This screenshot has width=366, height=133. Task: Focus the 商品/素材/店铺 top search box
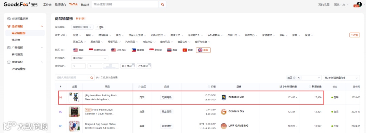(x=125, y=4)
